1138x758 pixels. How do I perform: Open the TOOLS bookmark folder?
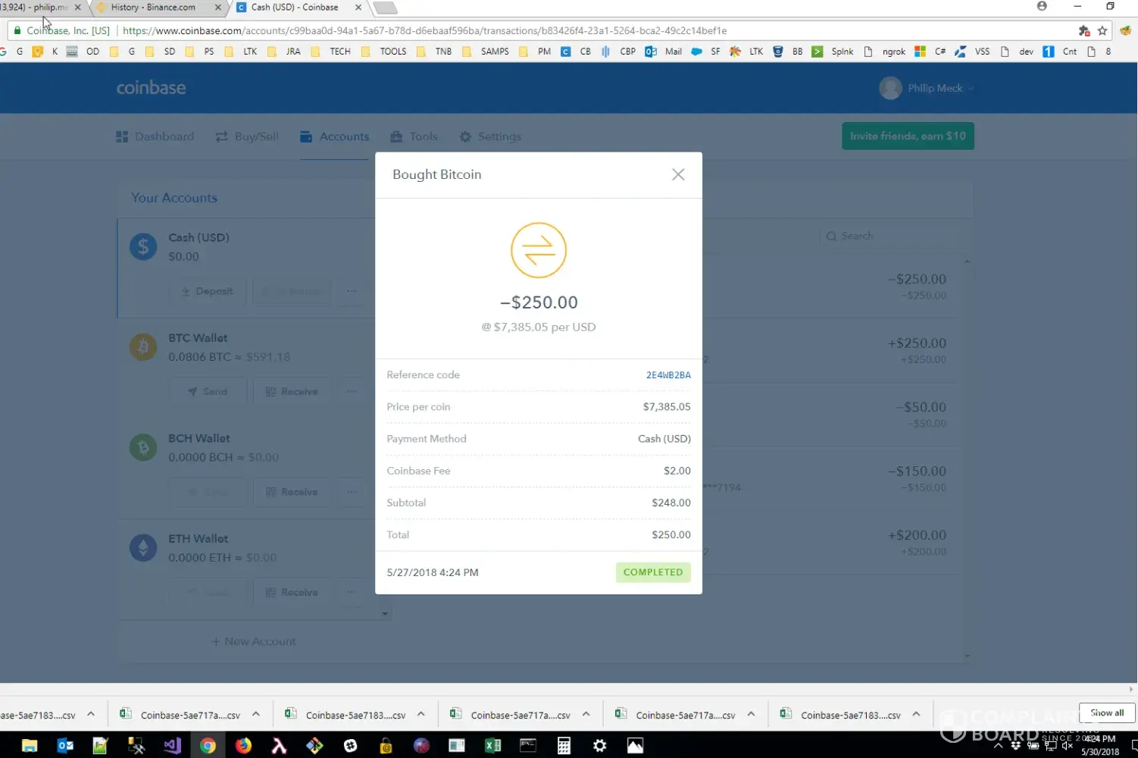tap(386, 52)
